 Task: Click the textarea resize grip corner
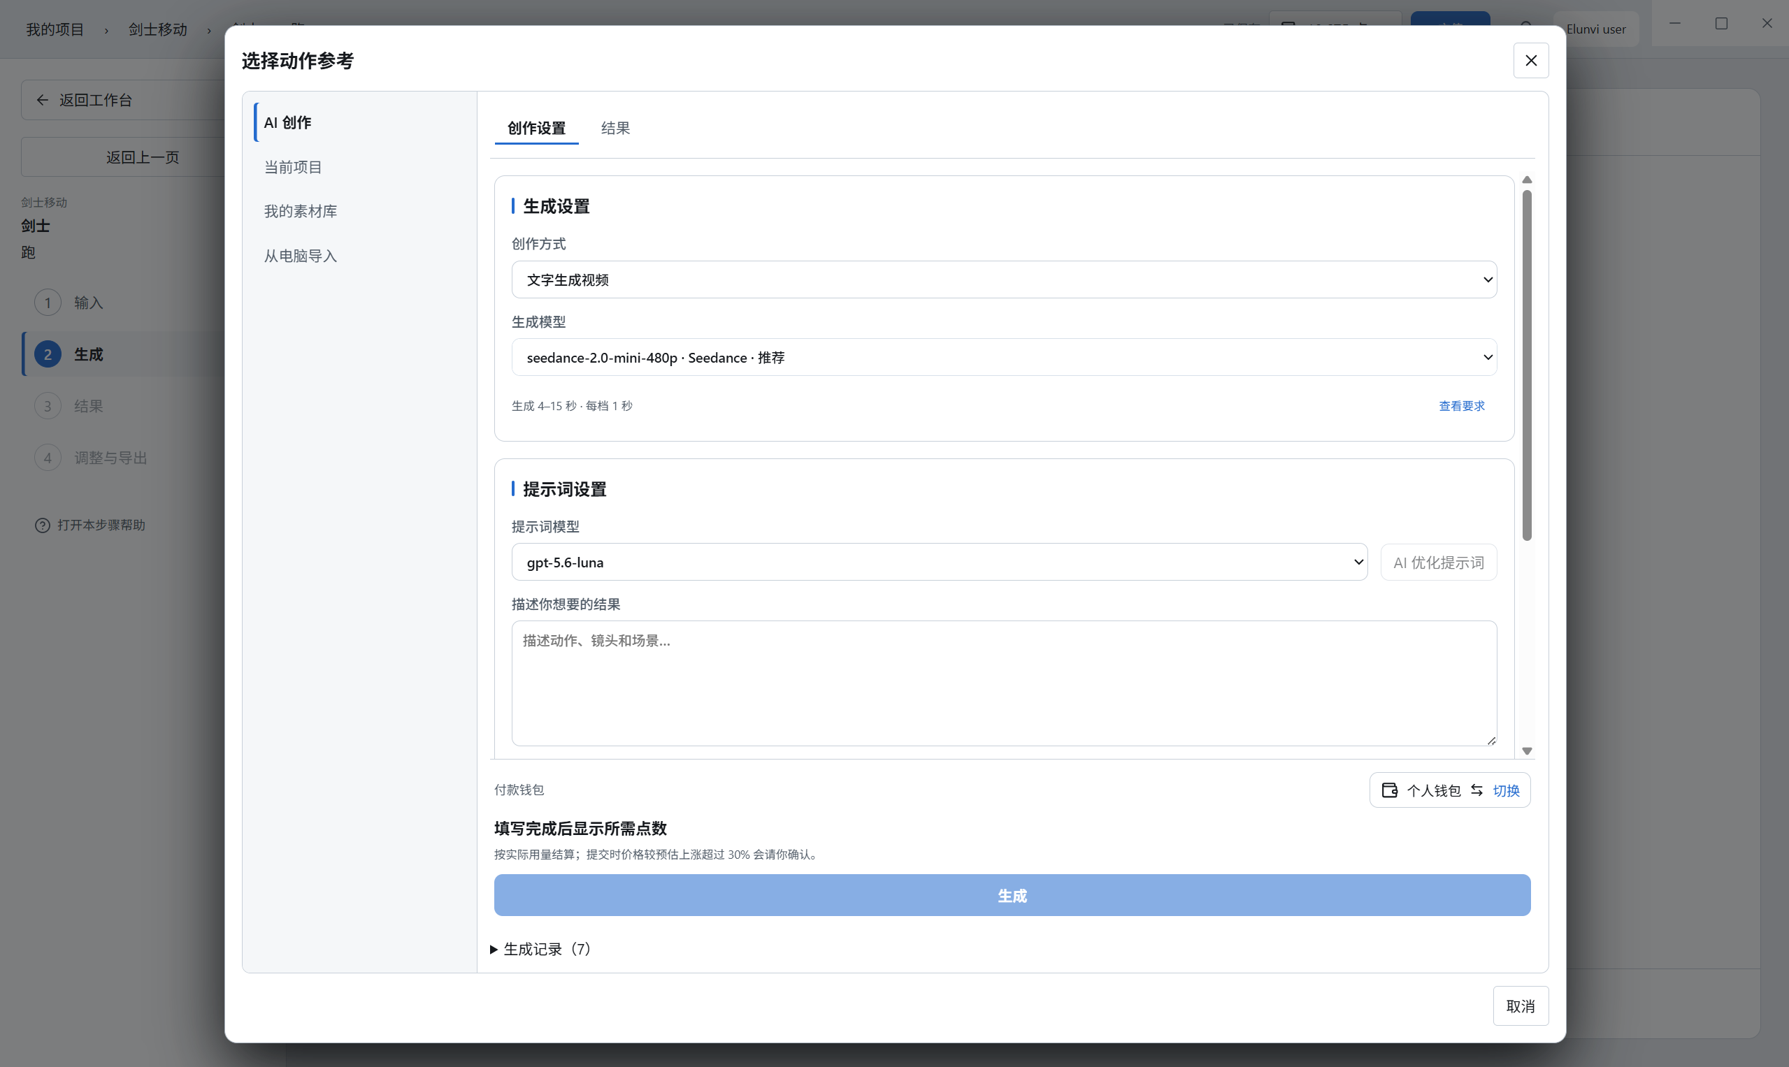point(1491,741)
